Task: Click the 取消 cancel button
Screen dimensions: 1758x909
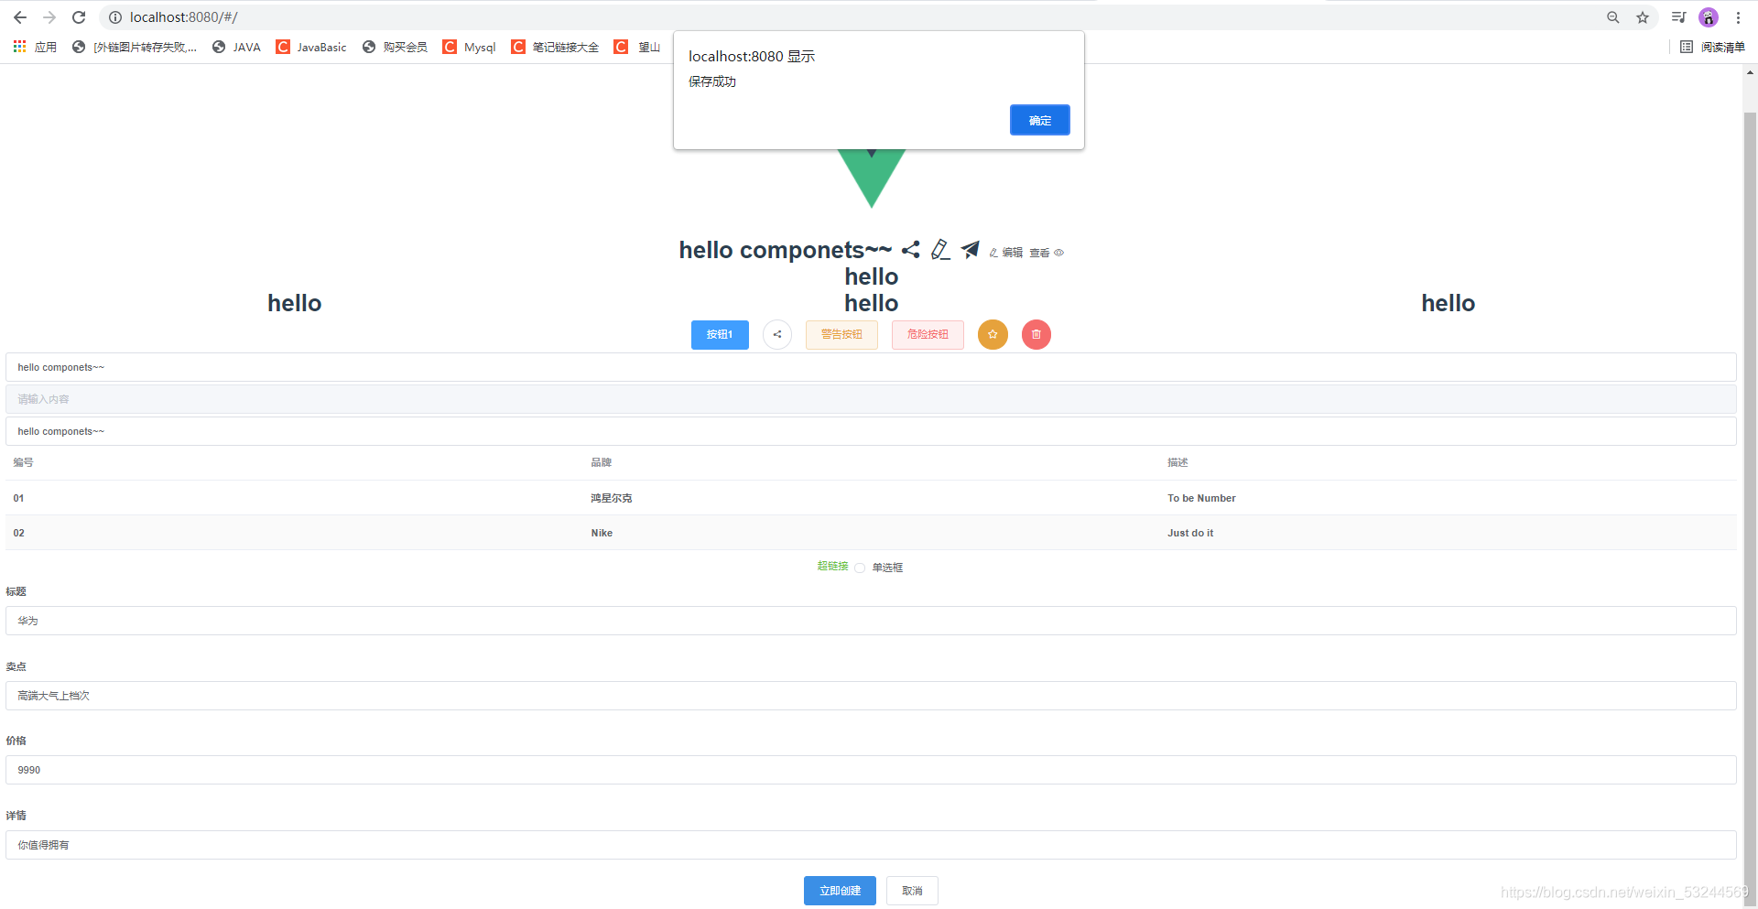Action: click(912, 891)
